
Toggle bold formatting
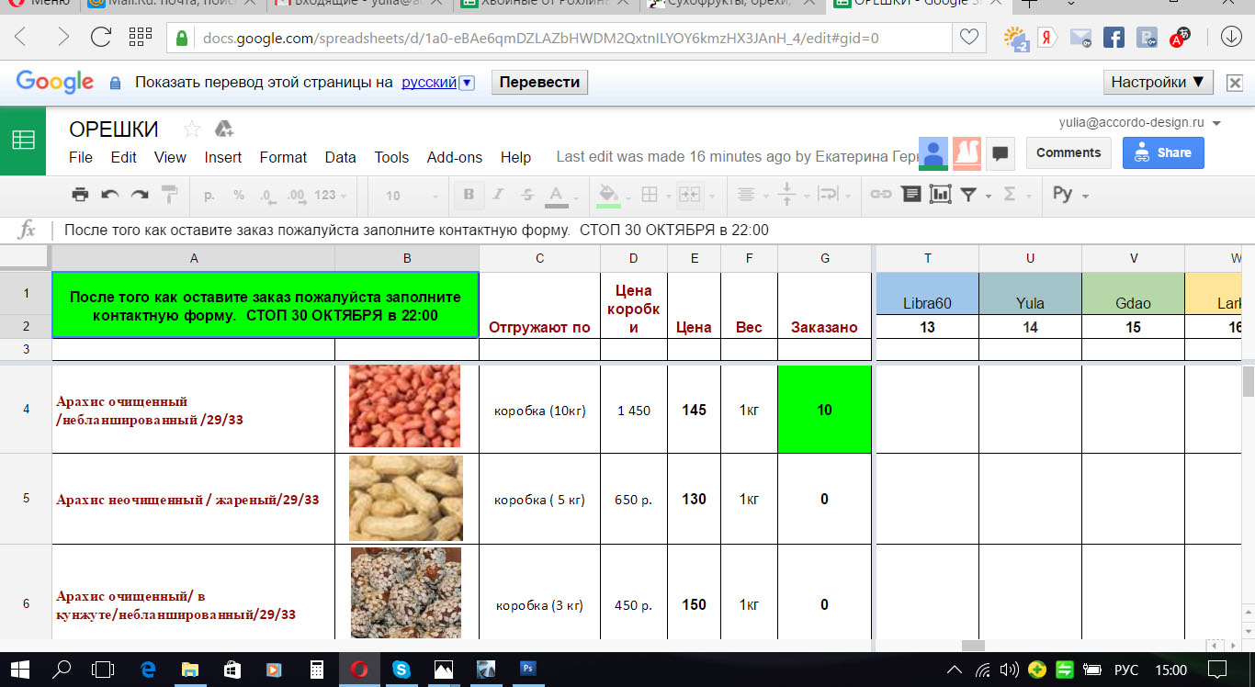469,195
